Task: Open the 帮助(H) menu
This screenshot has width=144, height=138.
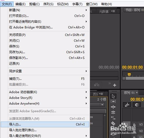Action: click(106, 4)
